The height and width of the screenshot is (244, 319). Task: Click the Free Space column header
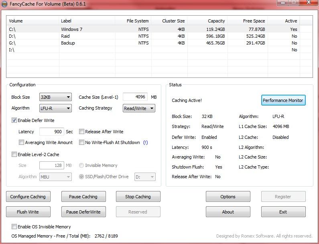tap(248, 21)
